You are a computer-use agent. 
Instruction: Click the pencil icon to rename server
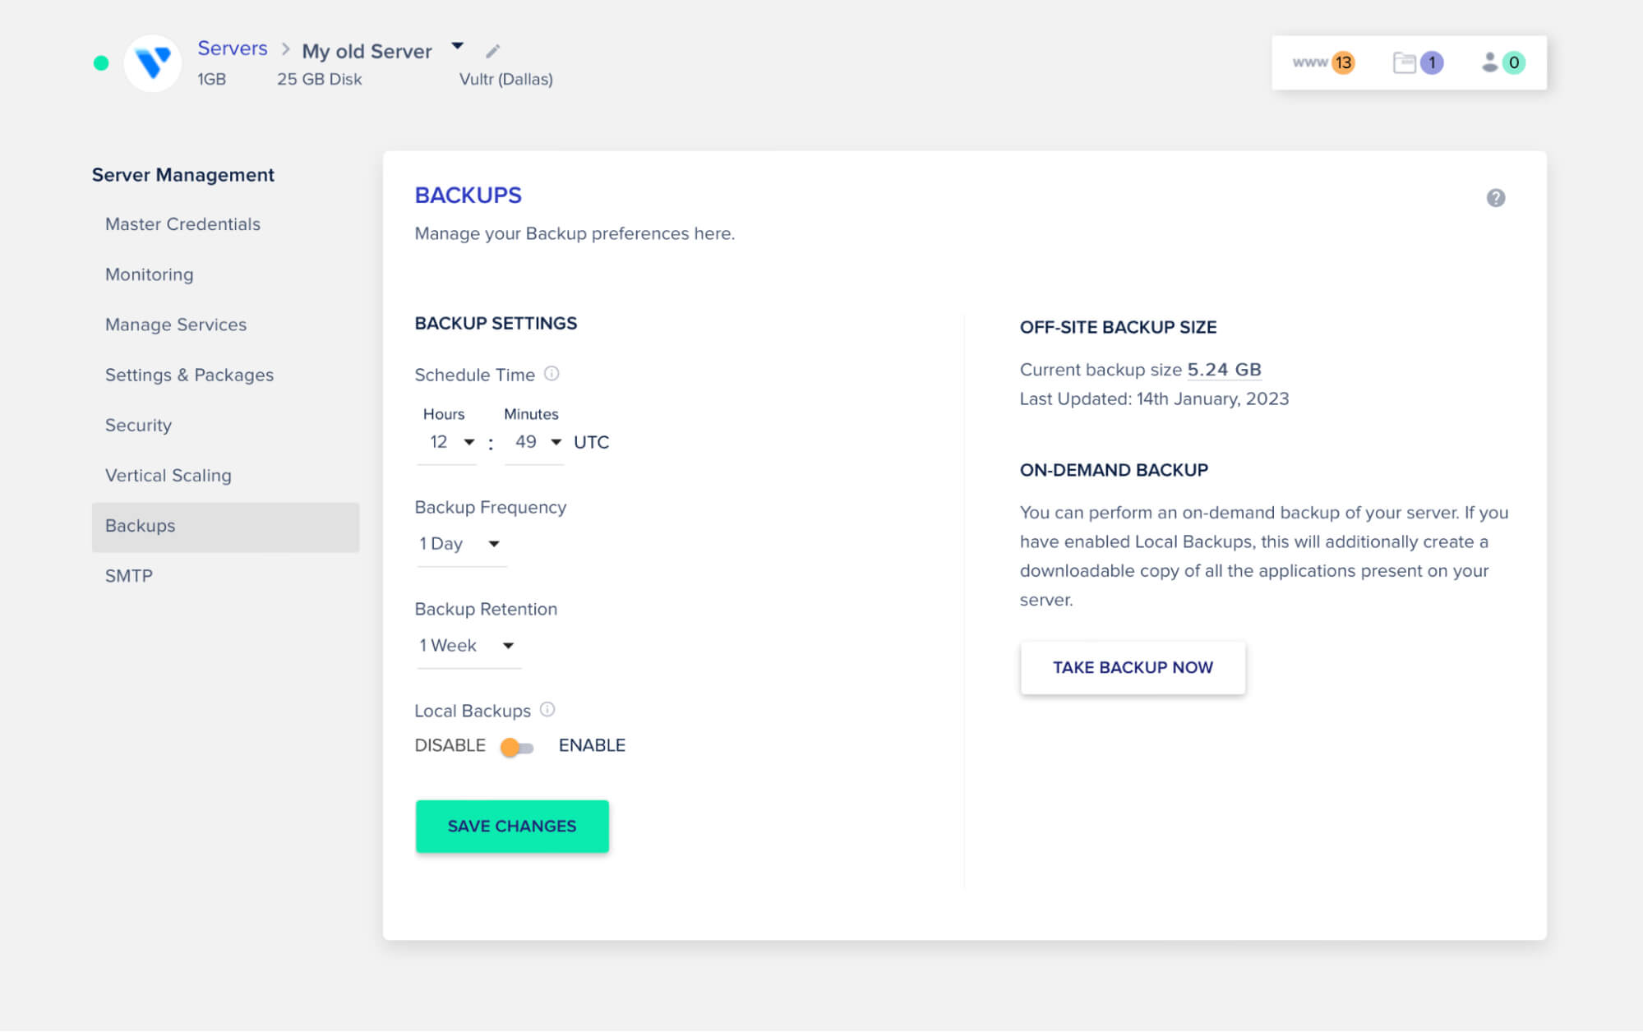click(492, 51)
